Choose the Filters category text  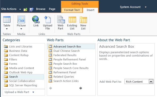click(13, 59)
